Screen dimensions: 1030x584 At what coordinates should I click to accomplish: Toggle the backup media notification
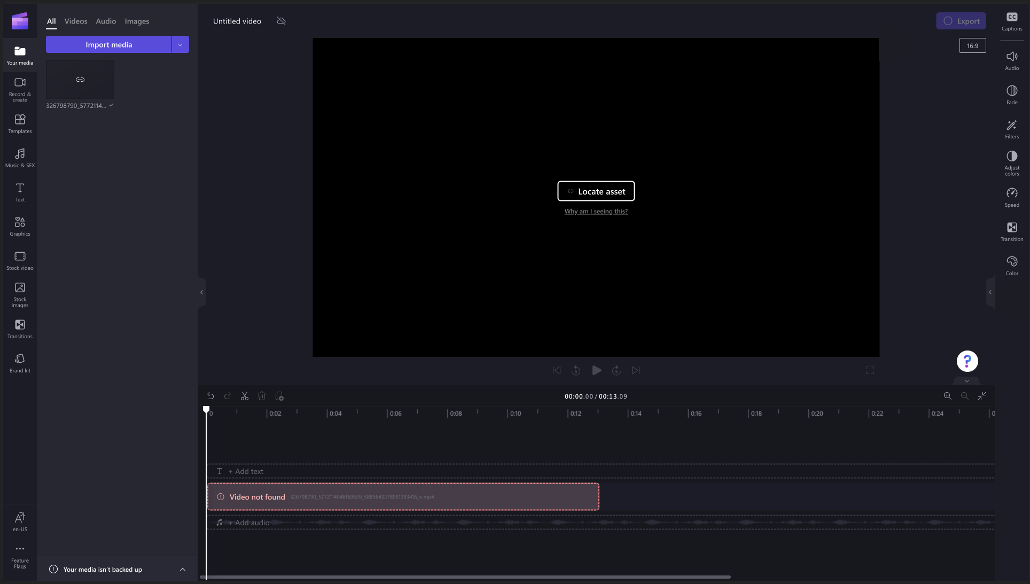point(181,570)
